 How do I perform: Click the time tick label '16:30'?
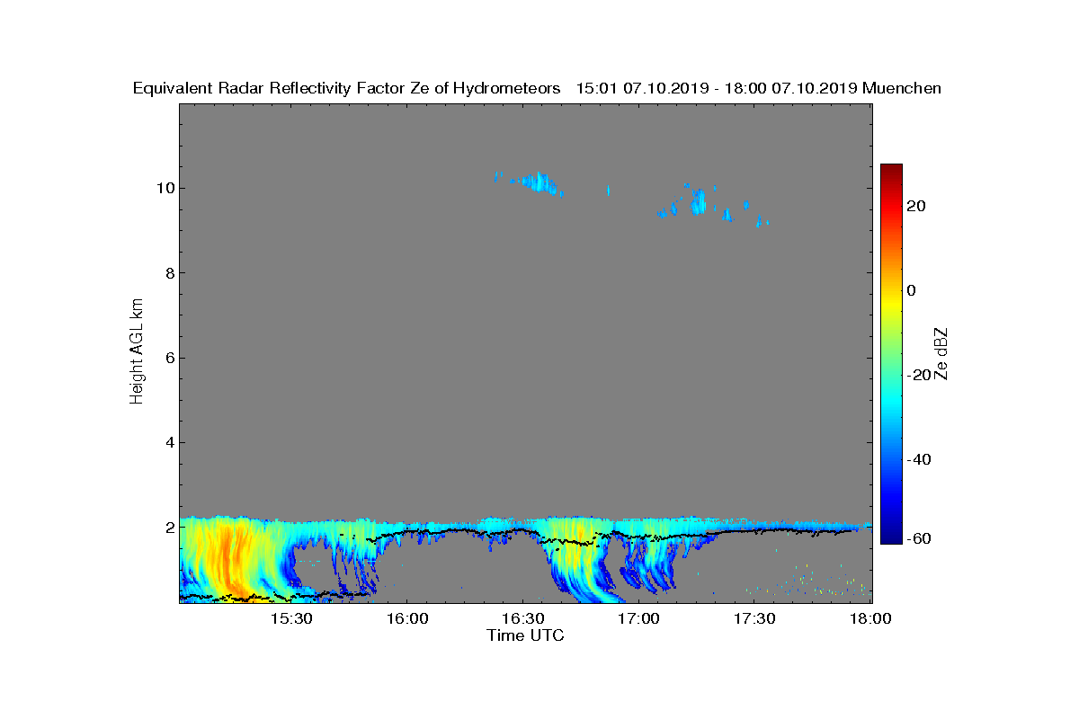point(524,618)
